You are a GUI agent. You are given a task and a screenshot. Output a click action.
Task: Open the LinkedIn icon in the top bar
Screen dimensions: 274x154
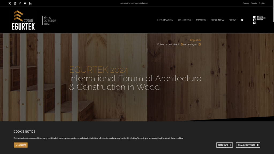(30, 3)
